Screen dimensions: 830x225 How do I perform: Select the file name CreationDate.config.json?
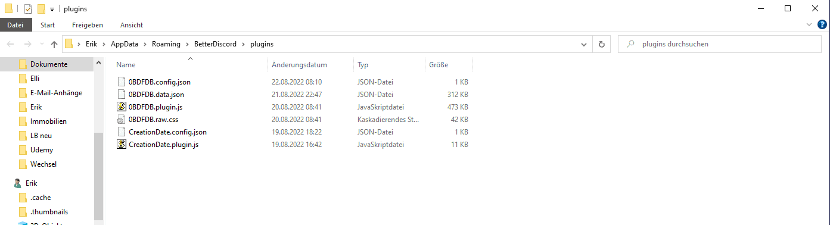[x=167, y=132]
